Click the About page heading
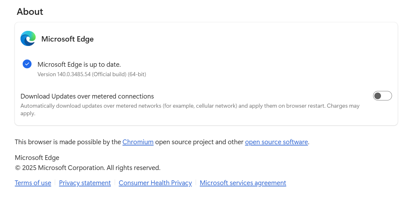415x204 pixels. pos(30,12)
